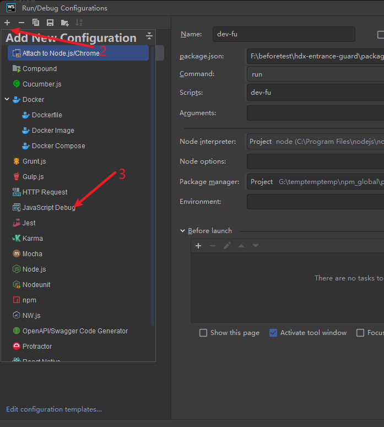Image resolution: width=384 pixels, height=427 pixels.
Task: Click the HTTP Request API icon
Action: click(x=17, y=192)
